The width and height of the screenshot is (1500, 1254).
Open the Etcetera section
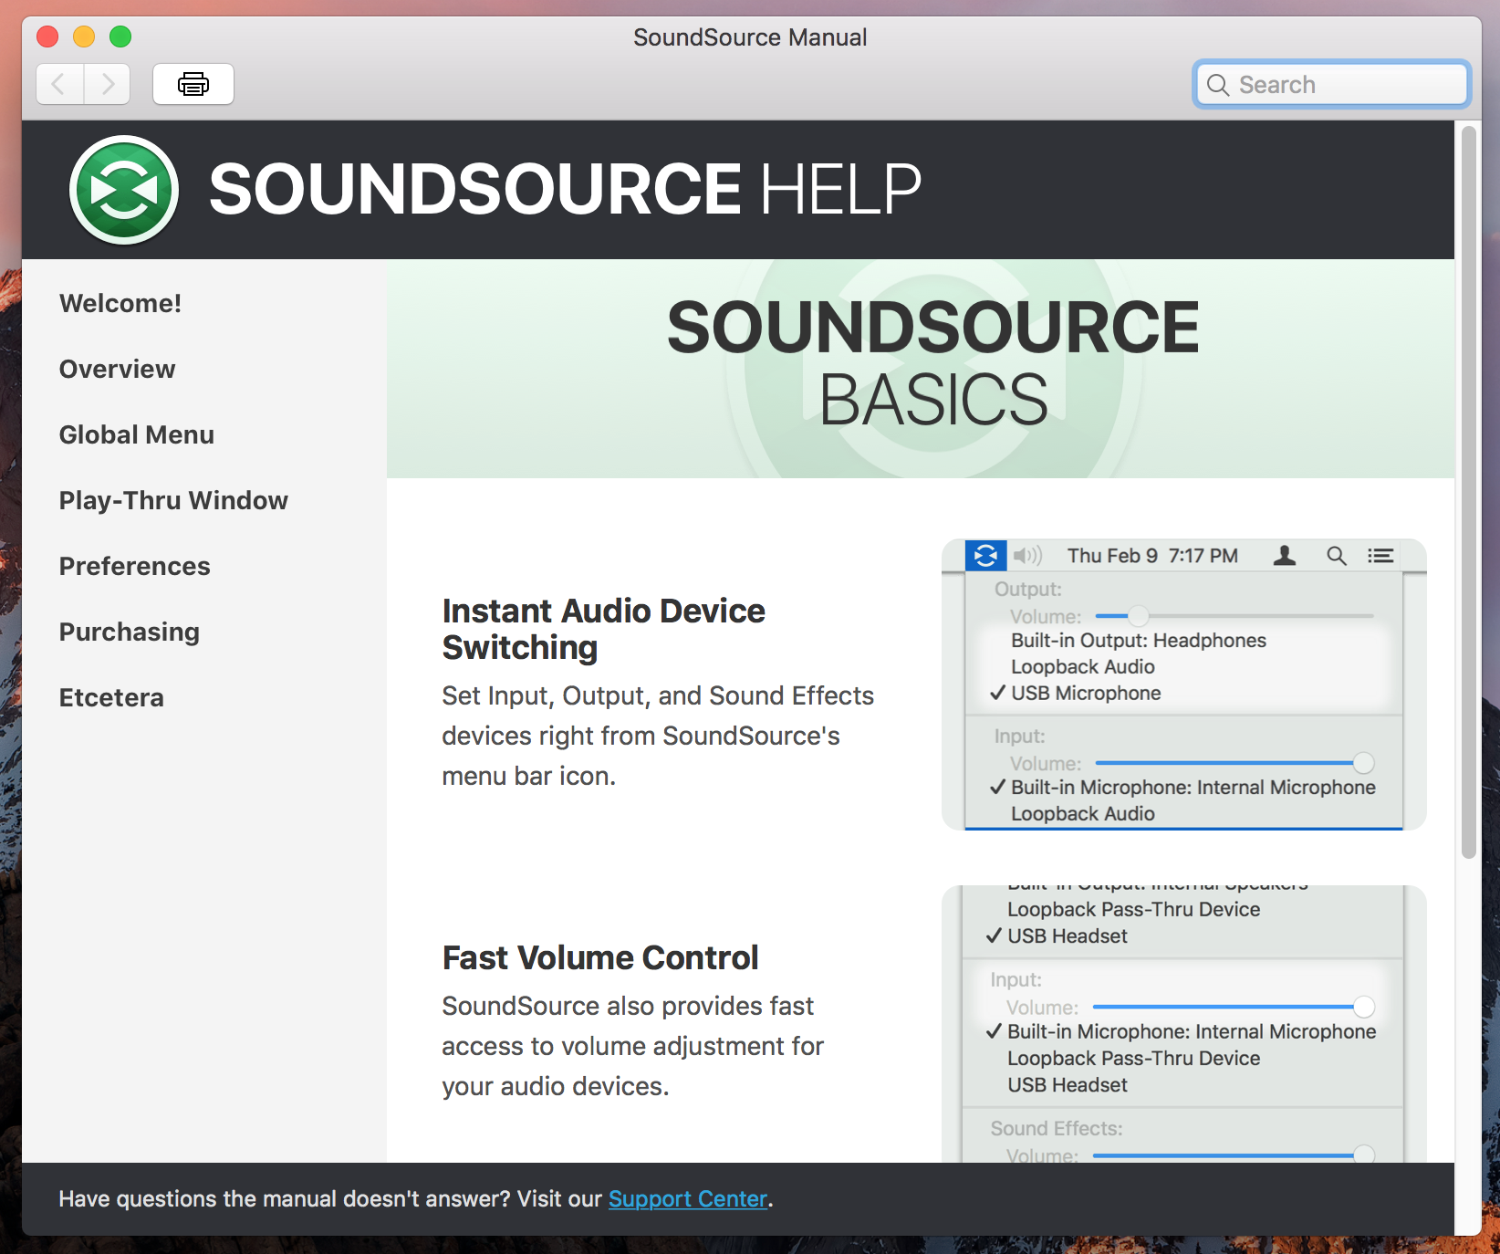pos(111,697)
